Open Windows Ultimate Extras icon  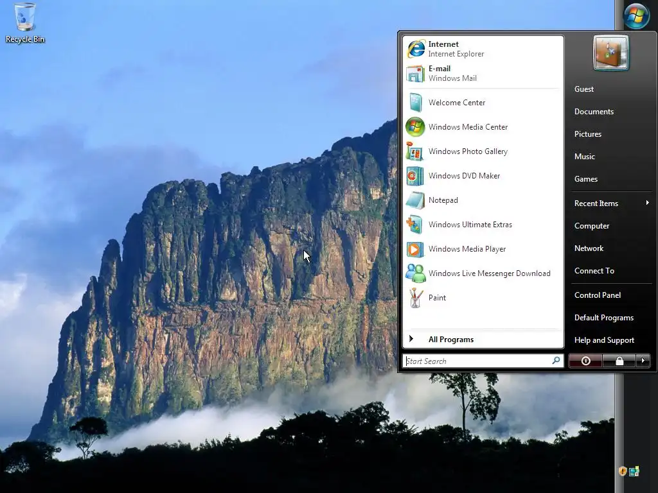click(415, 225)
